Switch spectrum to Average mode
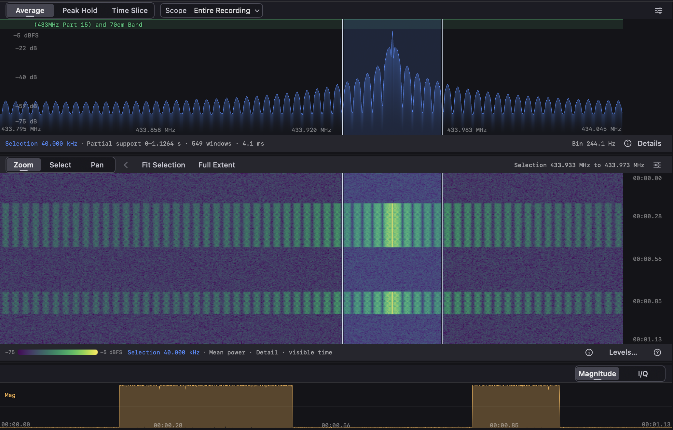This screenshot has height=430, width=673. pyautogui.click(x=30, y=10)
